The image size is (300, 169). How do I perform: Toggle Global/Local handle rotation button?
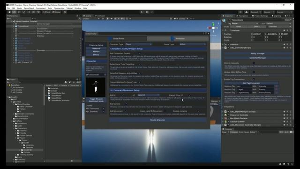[x=56, y=12]
